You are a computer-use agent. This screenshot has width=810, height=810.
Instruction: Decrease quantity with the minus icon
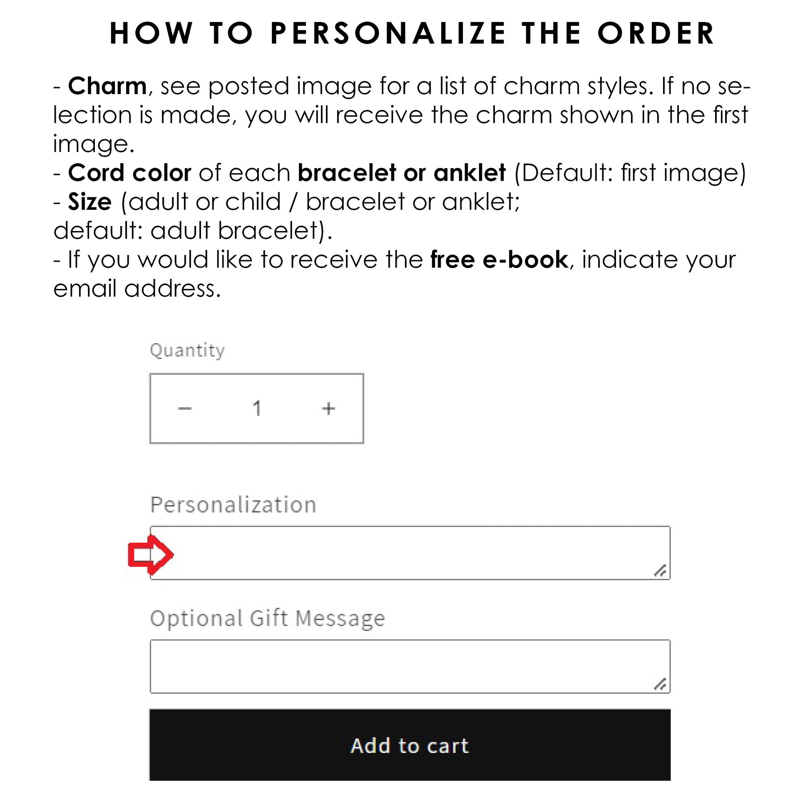pos(185,408)
